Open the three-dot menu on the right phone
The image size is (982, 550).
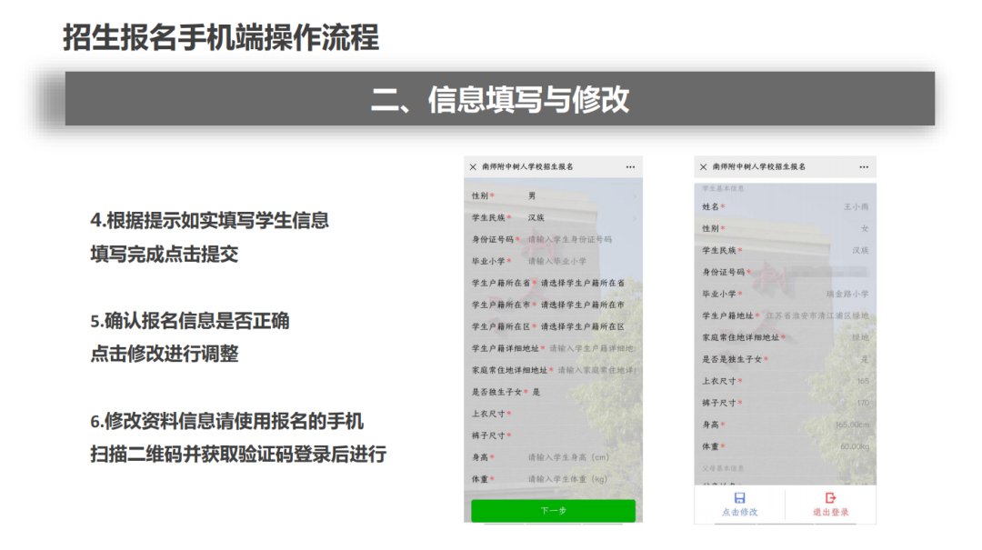tap(860, 167)
